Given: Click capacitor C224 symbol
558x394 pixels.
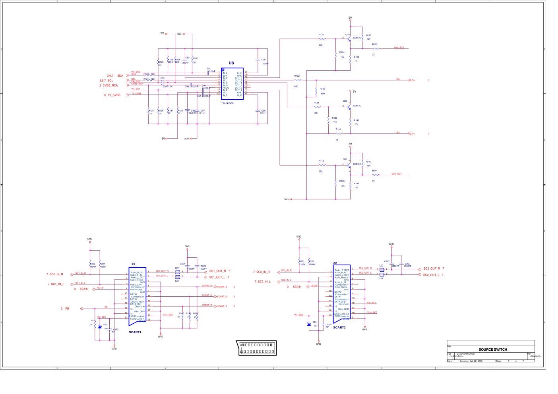Looking at the screenshot, I should pyautogui.click(x=187, y=267).
